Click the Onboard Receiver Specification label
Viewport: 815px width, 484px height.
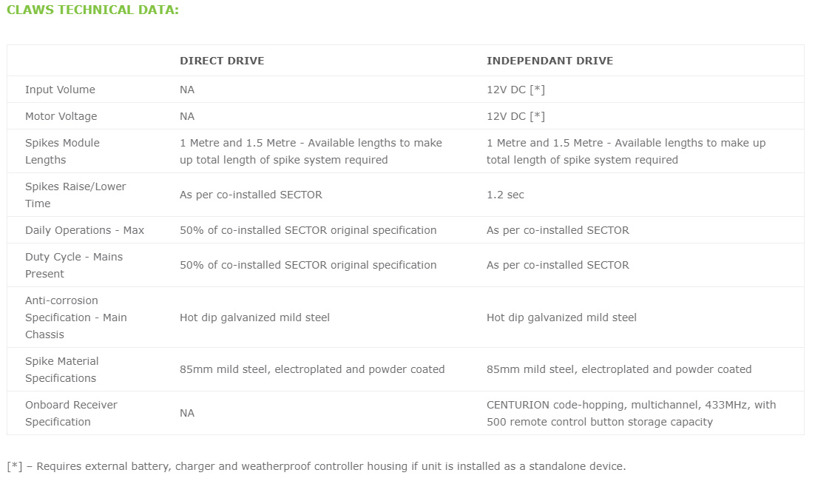[71, 413]
